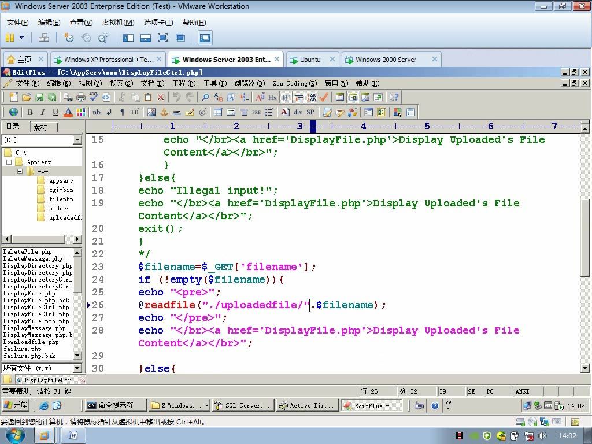Click the host Windows start orb
This screenshot has height=444, width=592.
point(15,435)
